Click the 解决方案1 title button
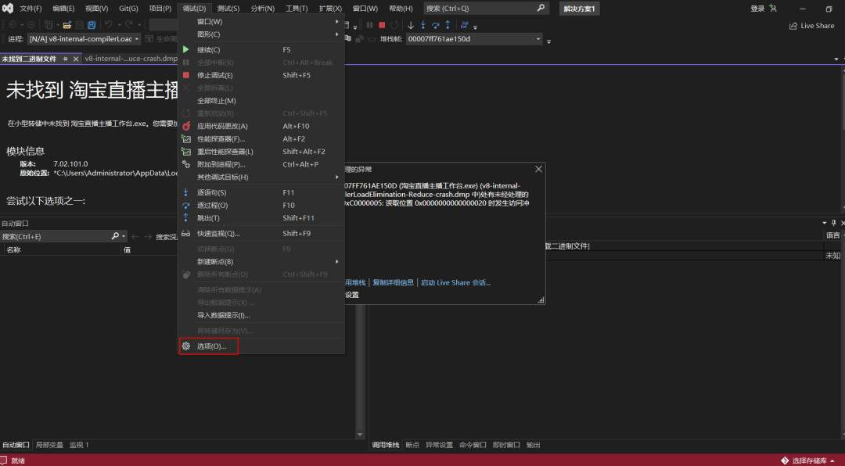Viewport: 845px width, 466px height. point(579,9)
